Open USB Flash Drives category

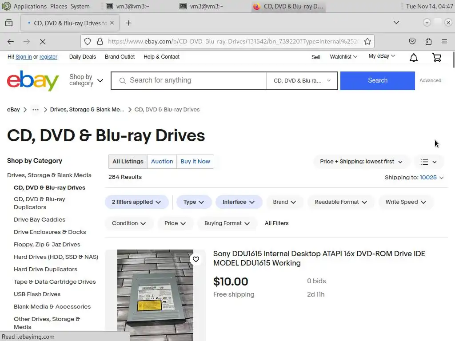37,294
